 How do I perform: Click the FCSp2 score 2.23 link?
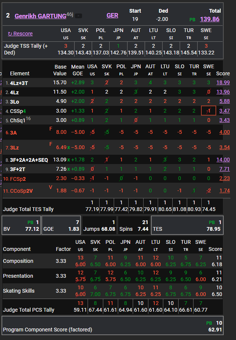[224, 179]
